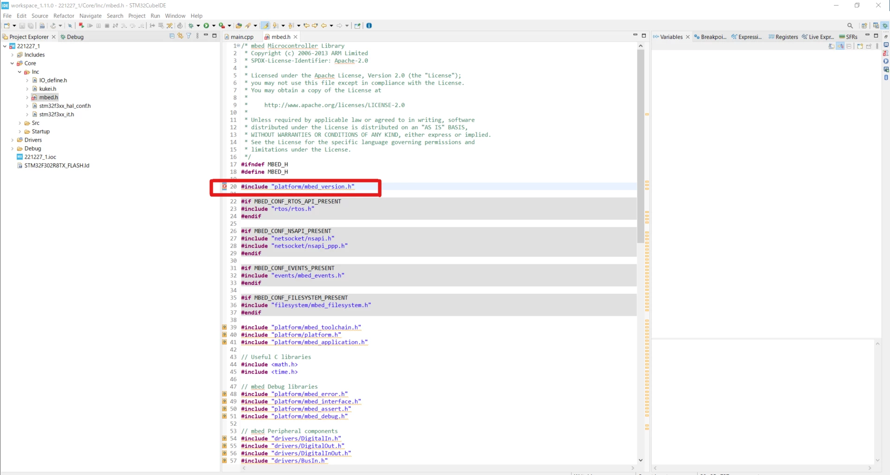Image resolution: width=890 pixels, height=475 pixels.
Task: Click the blue information toolbar icon
Action: [x=369, y=25]
